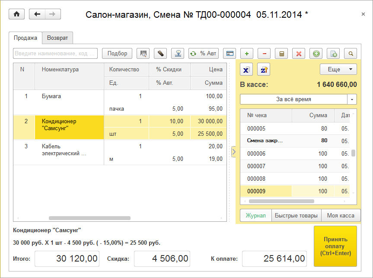
Task: Open the Еще dropdown menu
Action: 338,69
